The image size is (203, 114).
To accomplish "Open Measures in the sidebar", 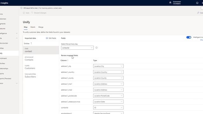I will pos(3,28).
